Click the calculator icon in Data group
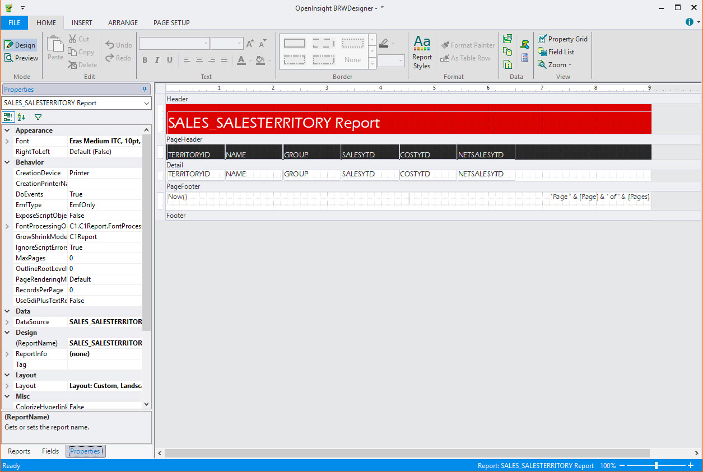703x472 pixels. [525, 58]
